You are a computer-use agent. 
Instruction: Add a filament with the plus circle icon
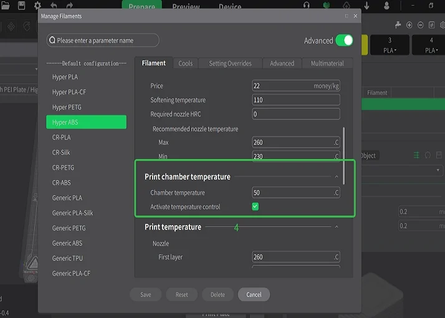click(409, 25)
